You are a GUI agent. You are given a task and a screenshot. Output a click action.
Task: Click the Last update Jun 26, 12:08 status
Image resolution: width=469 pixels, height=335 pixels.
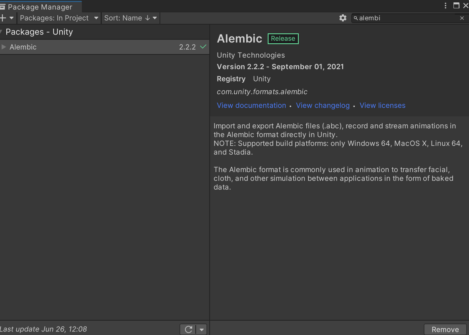click(x=43, y=329)
